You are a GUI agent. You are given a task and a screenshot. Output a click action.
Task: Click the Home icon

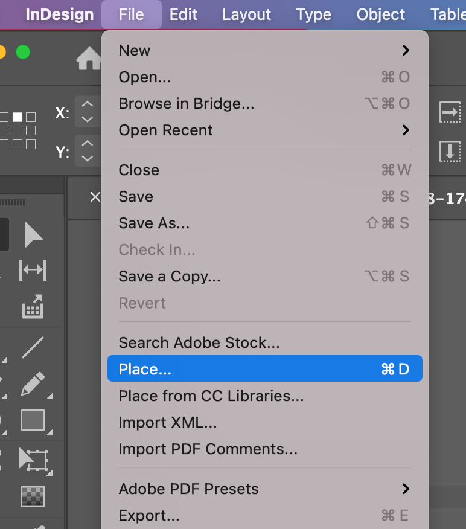coord(89,59)
